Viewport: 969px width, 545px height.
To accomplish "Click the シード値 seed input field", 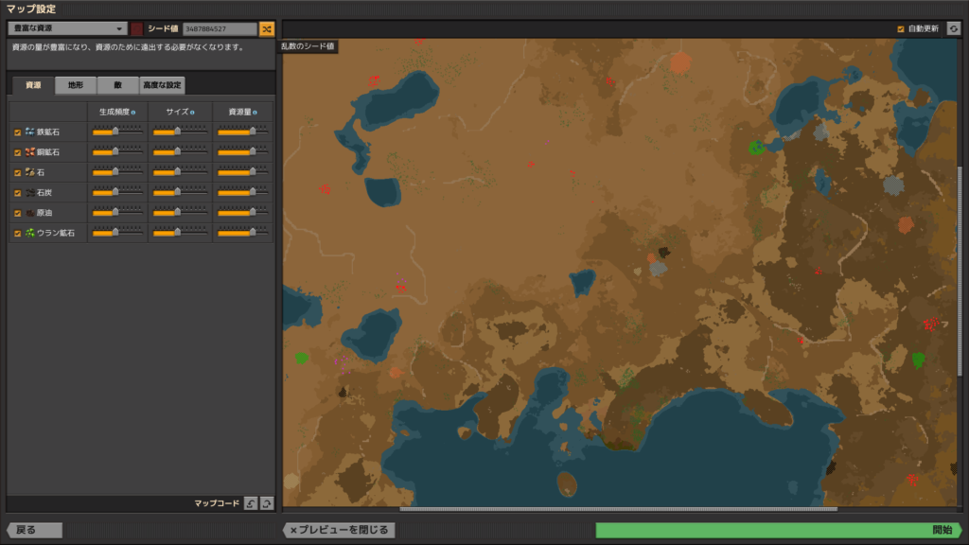I will pos(220,29).
